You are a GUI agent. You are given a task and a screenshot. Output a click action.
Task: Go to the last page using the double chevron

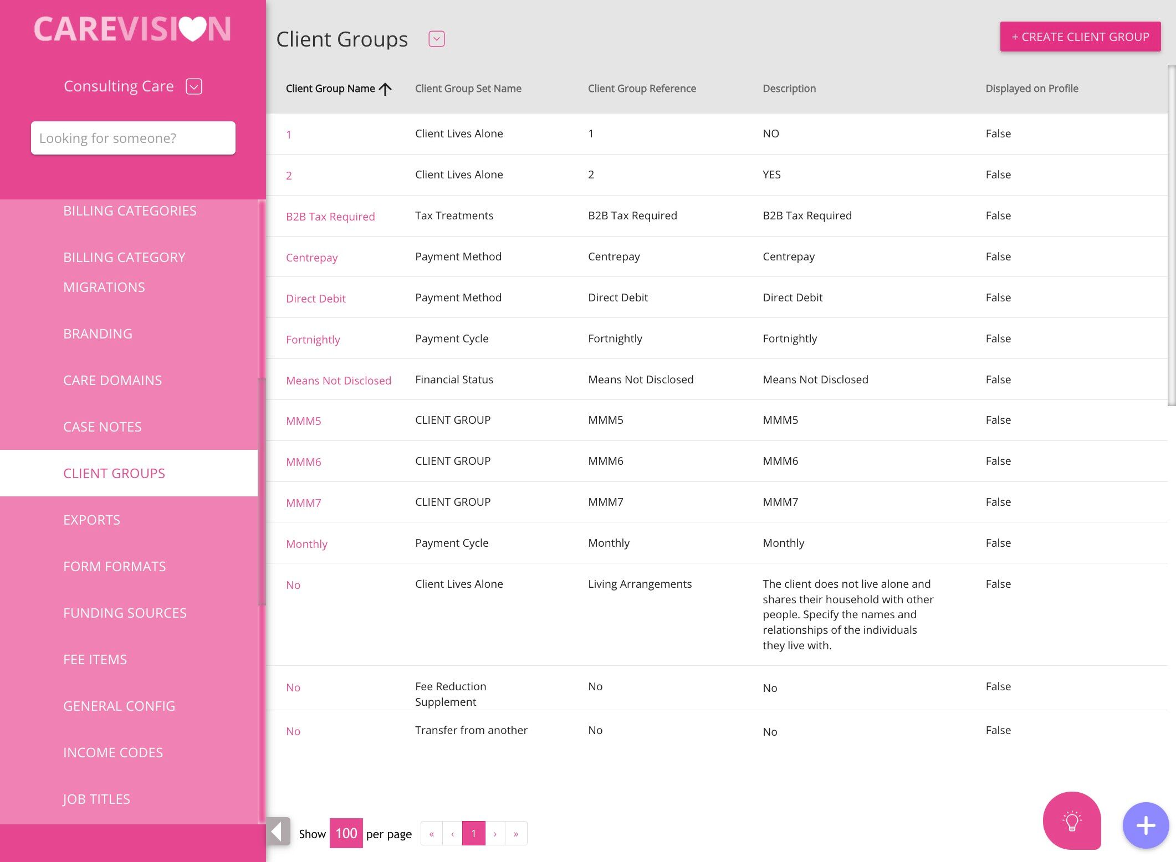516,834
